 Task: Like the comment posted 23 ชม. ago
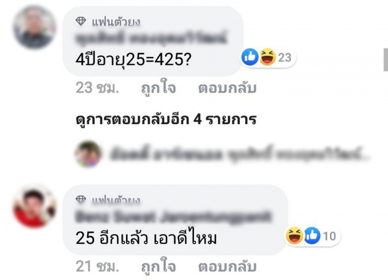159,87
